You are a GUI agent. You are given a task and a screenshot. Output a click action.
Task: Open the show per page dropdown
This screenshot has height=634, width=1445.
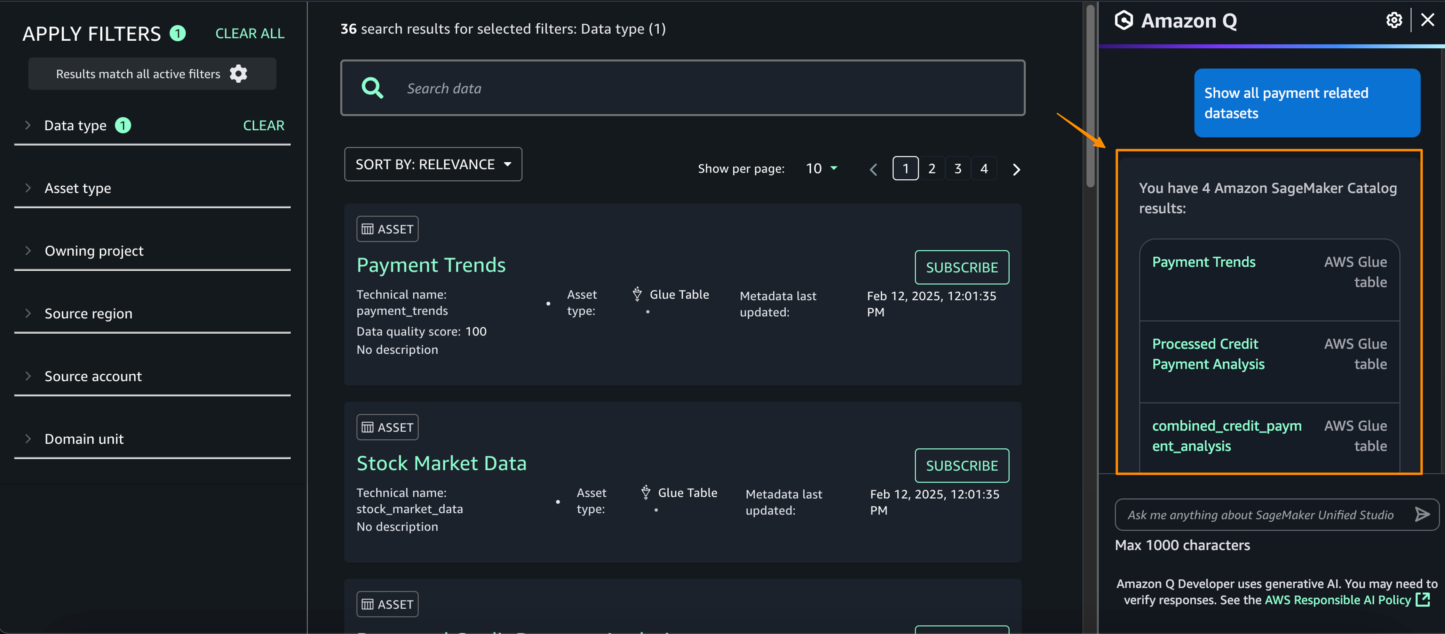821,168
